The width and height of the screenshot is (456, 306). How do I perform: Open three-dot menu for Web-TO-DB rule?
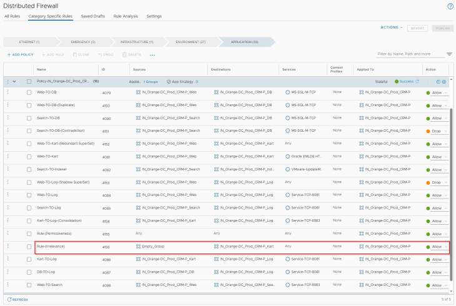coord(8,92)
